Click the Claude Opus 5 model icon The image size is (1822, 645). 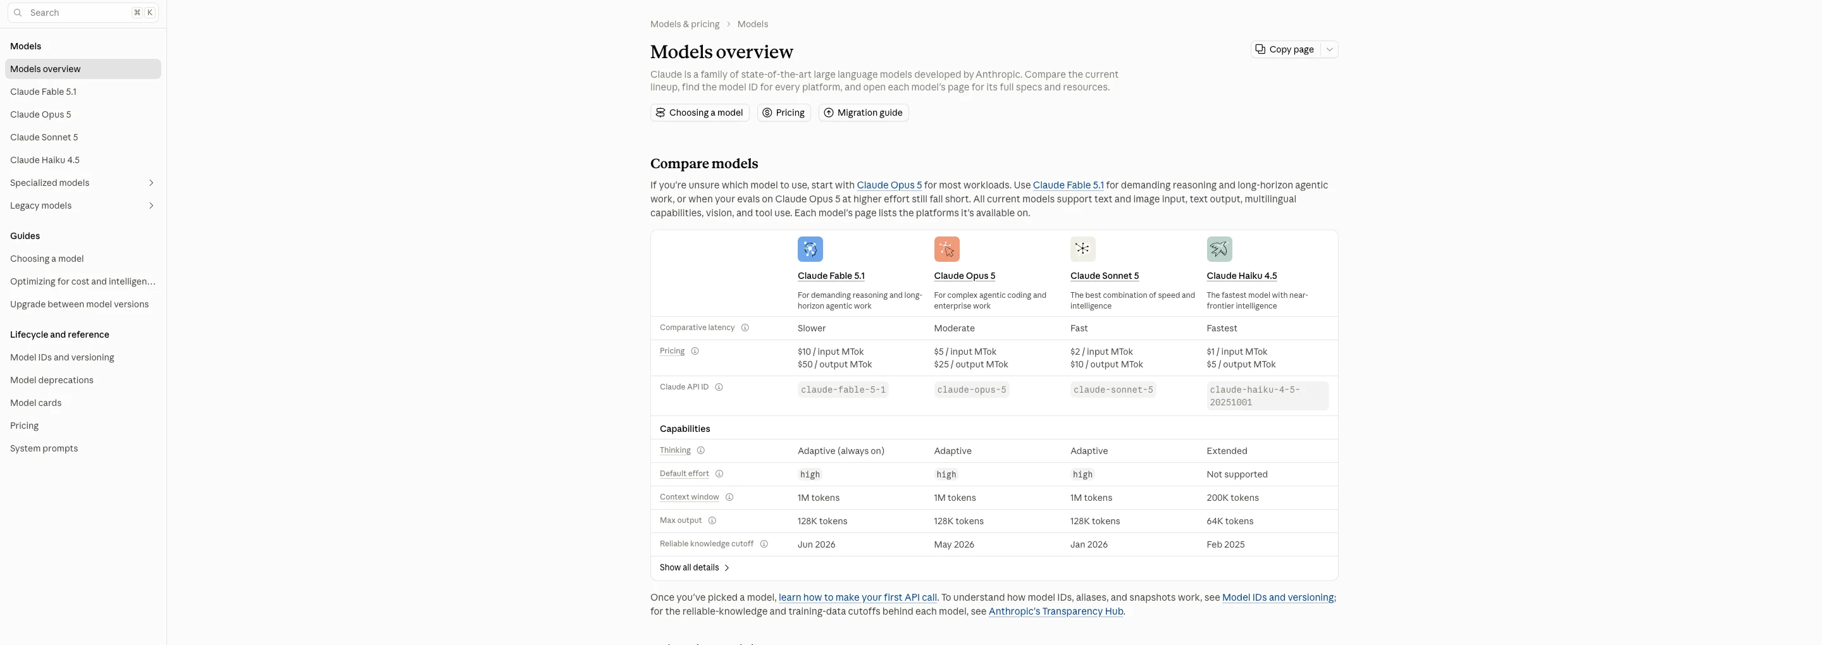point(946,249)
